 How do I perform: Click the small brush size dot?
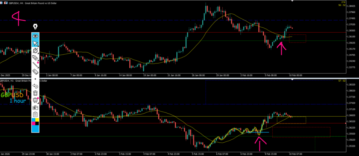pos(35,79)
